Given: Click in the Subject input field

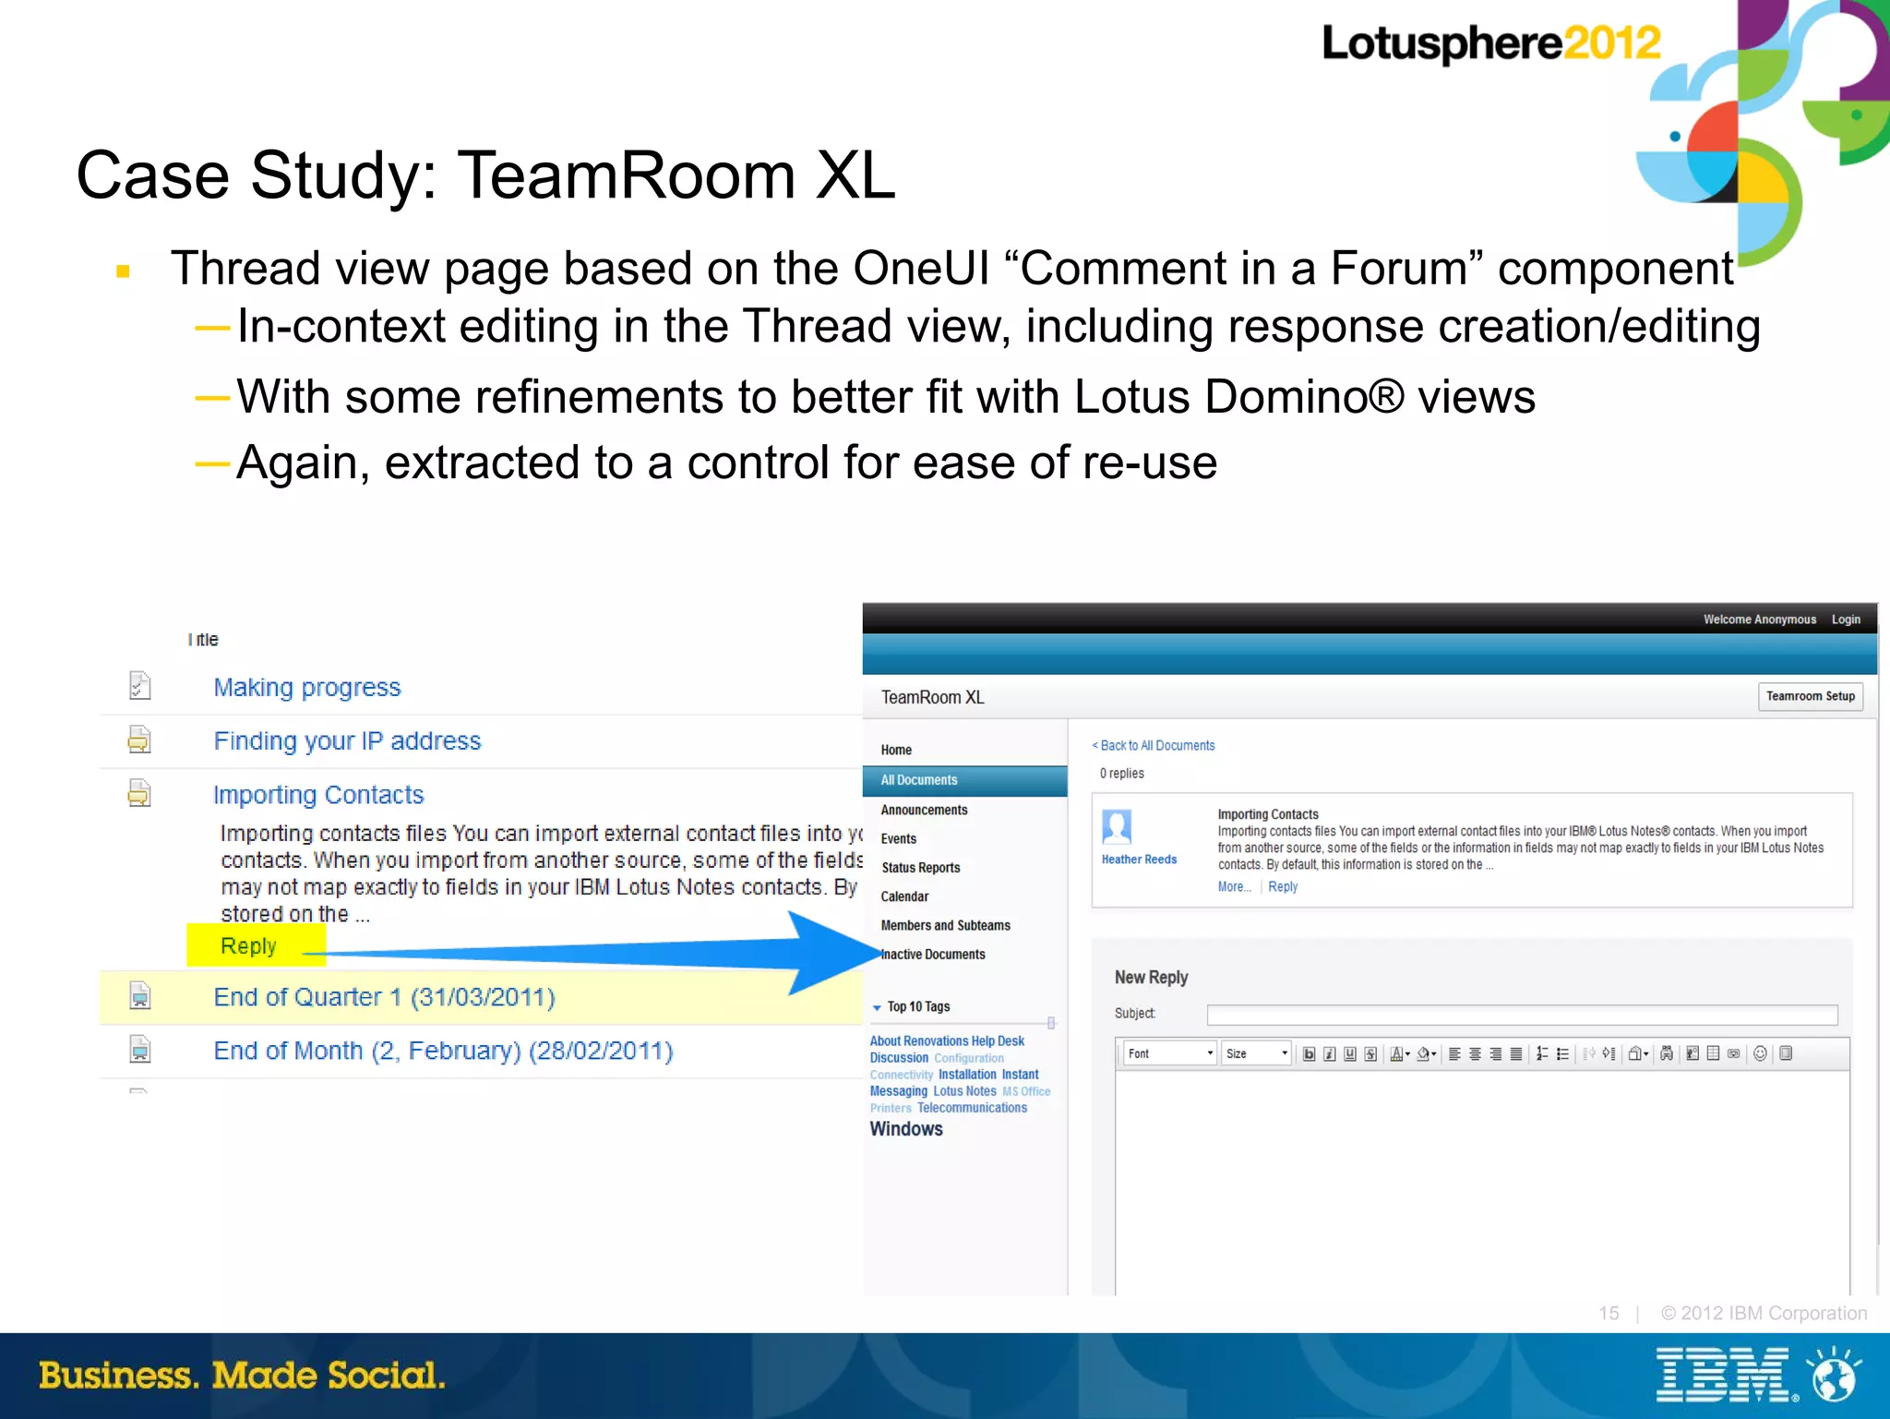Looking at the screenshot, I should 1522,1015.
